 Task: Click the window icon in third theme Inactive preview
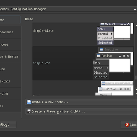[x=103, y=83]
